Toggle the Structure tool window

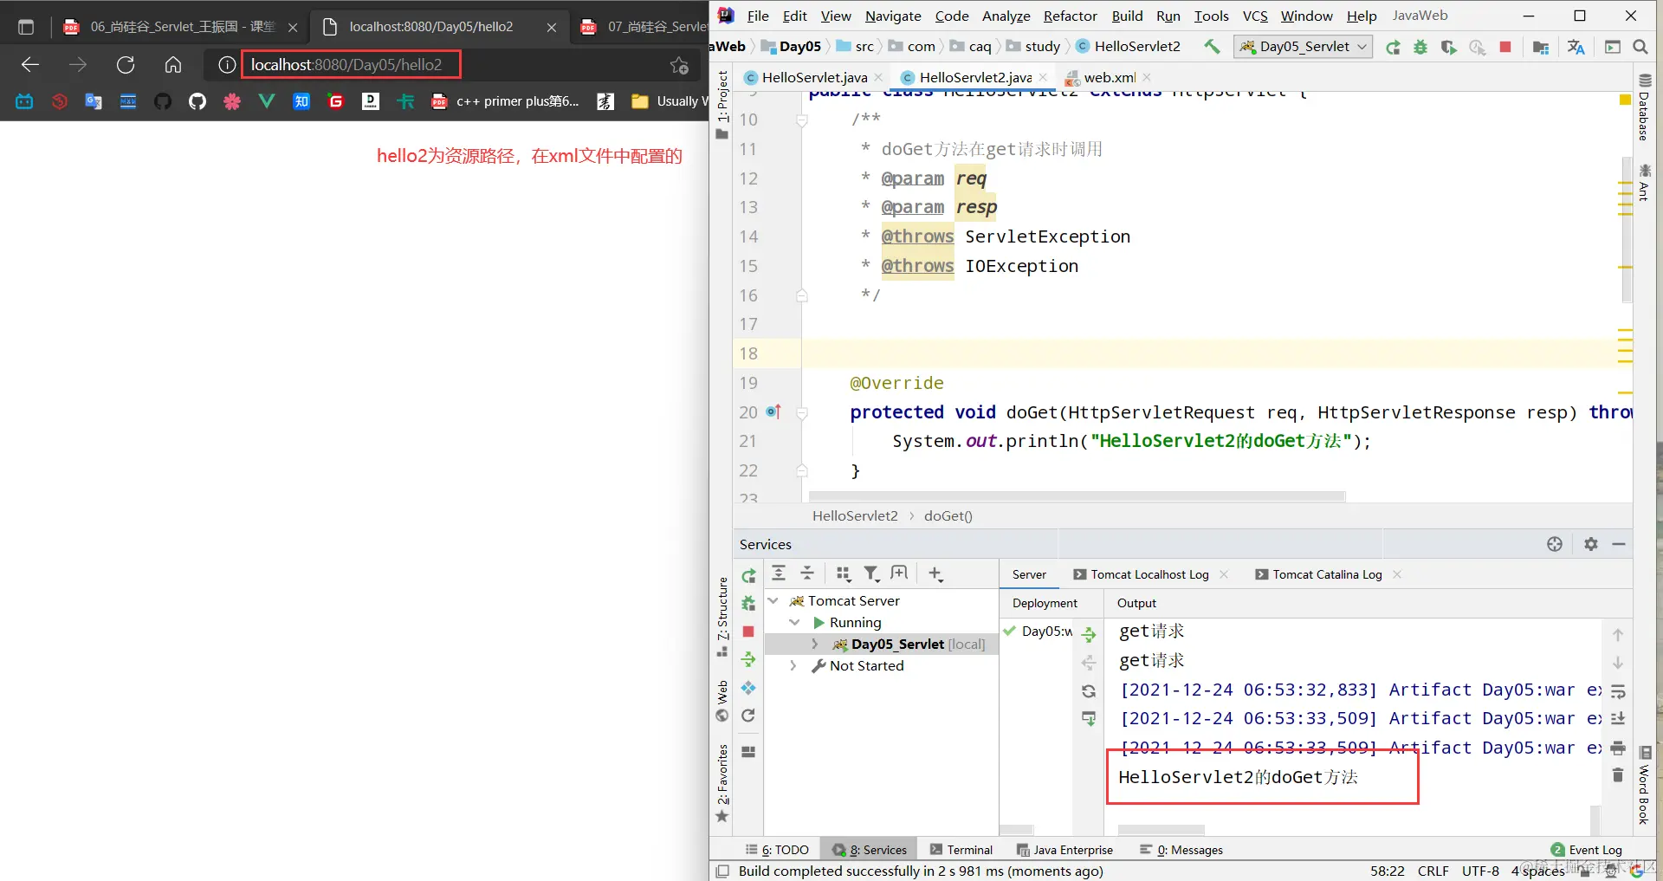[x=722, y=616]
